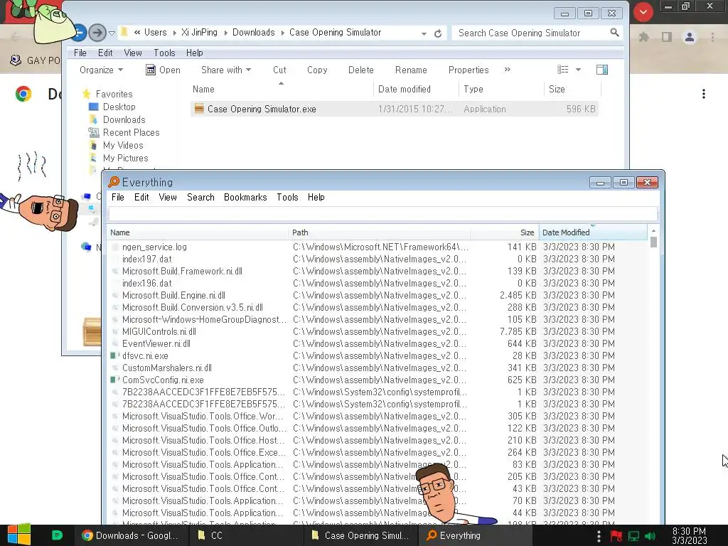Click Delete in Explorer toolbar
The height and width of the screenshot is (546, 728).
pos(360,70)
